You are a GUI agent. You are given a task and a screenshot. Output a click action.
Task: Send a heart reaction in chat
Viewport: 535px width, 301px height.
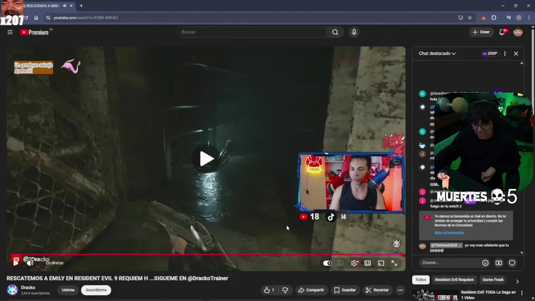512,263
